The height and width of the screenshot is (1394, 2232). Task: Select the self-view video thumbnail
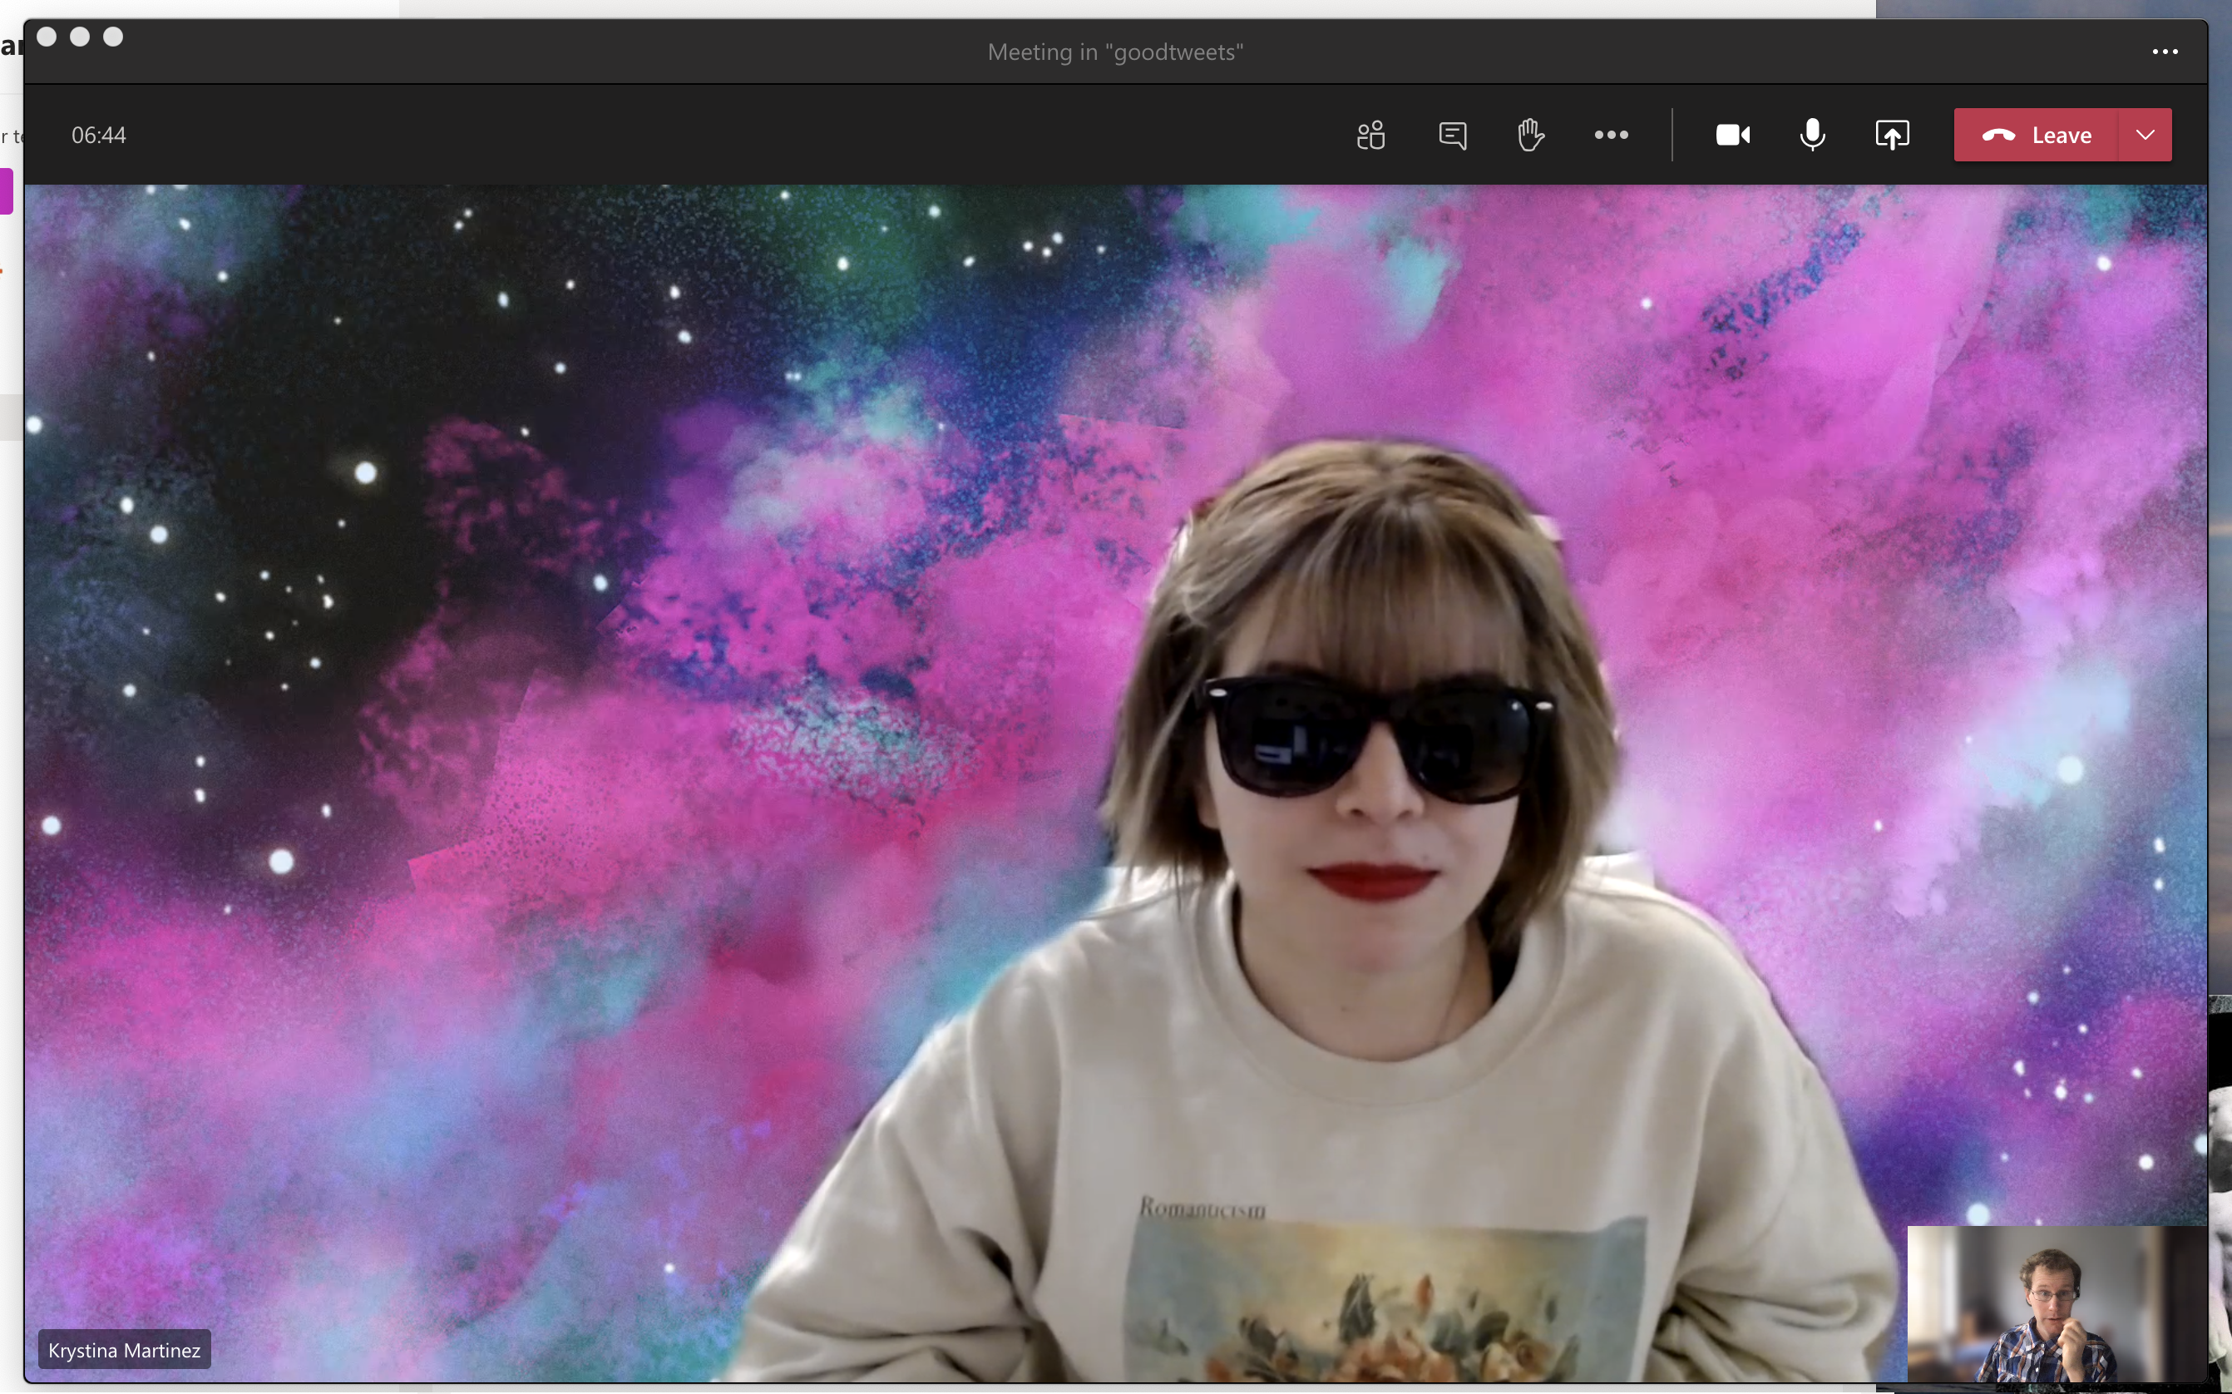(x=2056, y=1303)
